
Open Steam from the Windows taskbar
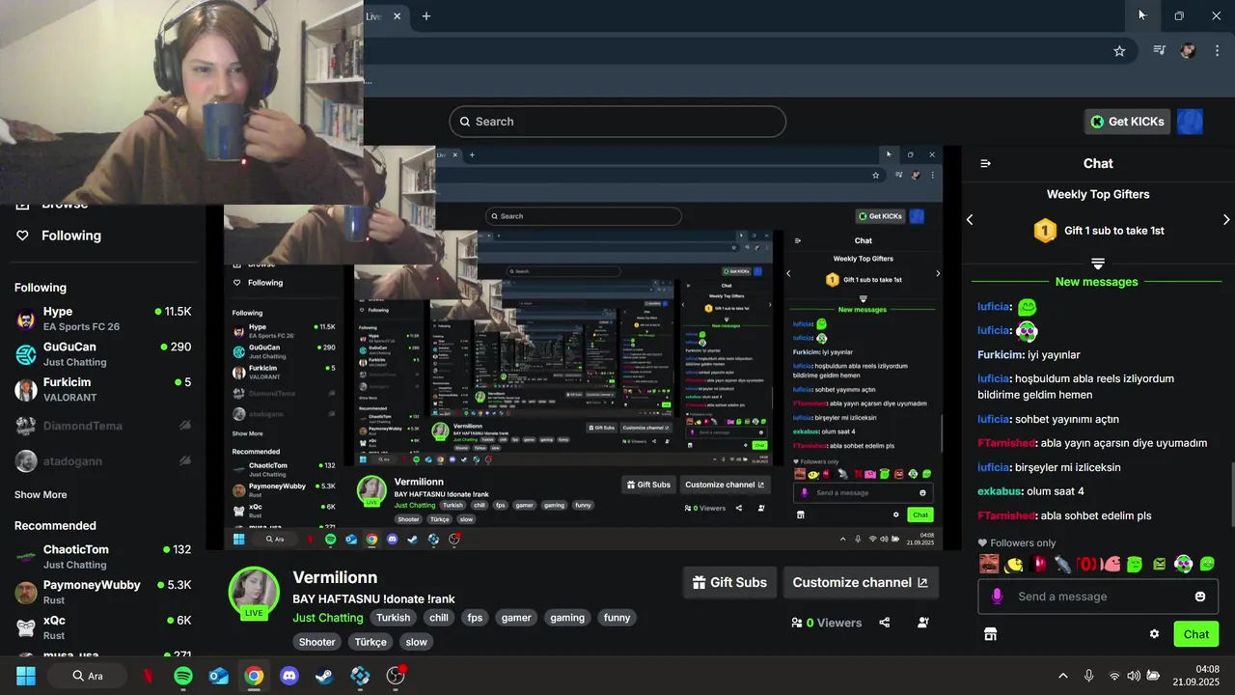point(325,676)
